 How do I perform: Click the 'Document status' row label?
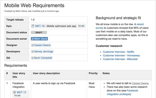click(16, 32)
